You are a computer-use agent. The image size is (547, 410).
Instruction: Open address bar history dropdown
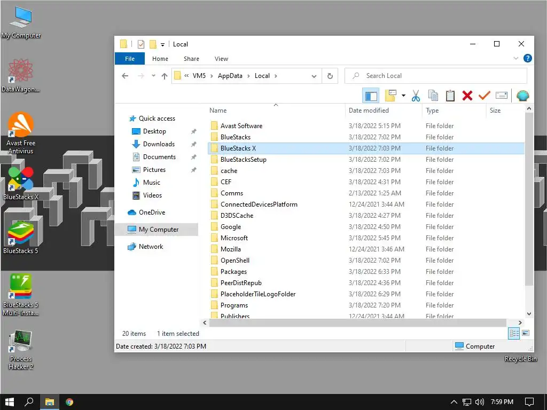coord(314,76)
